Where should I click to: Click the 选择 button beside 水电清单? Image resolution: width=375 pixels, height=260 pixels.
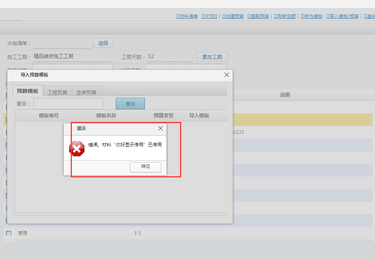[103, 43]
